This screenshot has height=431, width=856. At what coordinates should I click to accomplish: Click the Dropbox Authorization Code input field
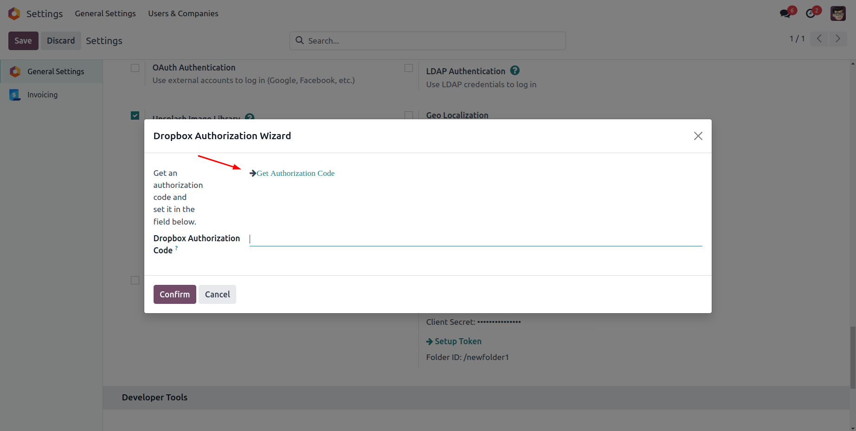coord(476,239)
